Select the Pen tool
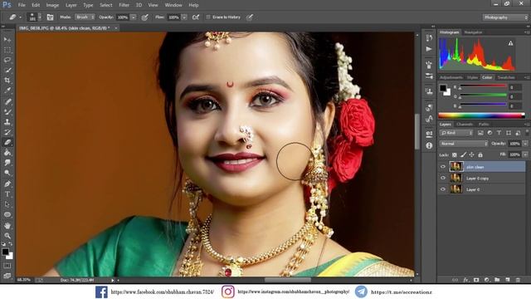The image size is (531, 299). [x=7, y=184]
